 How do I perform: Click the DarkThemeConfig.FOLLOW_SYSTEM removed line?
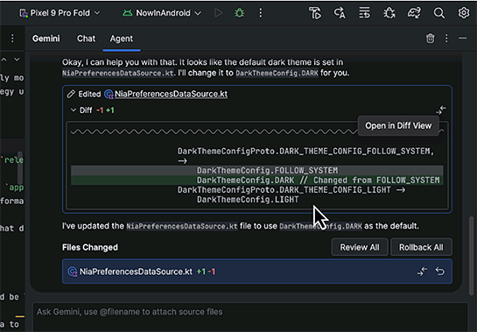257,170
